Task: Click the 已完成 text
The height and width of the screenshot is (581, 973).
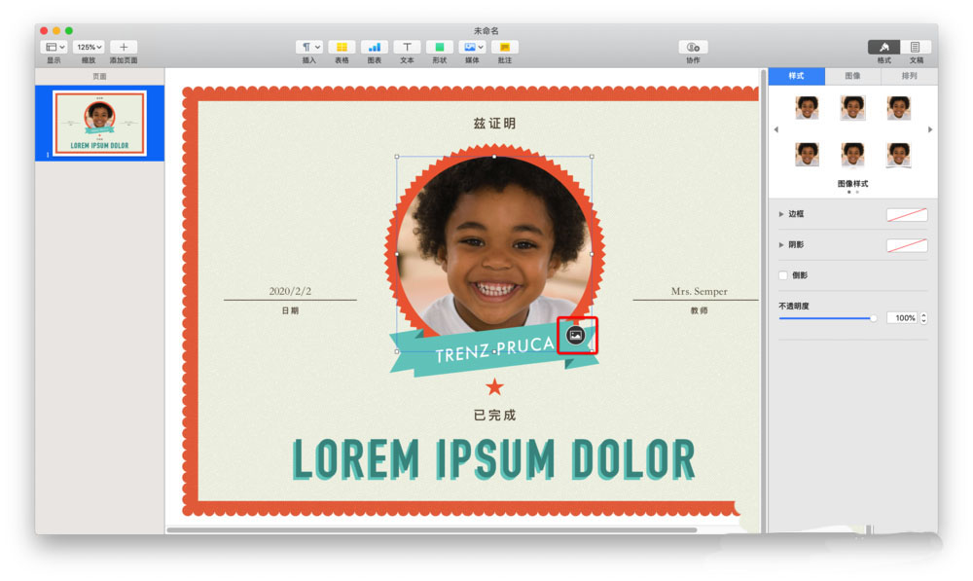Action: [x=494, y=416]
